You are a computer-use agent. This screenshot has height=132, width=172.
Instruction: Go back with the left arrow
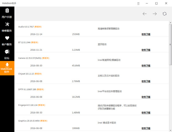point(145,14)
